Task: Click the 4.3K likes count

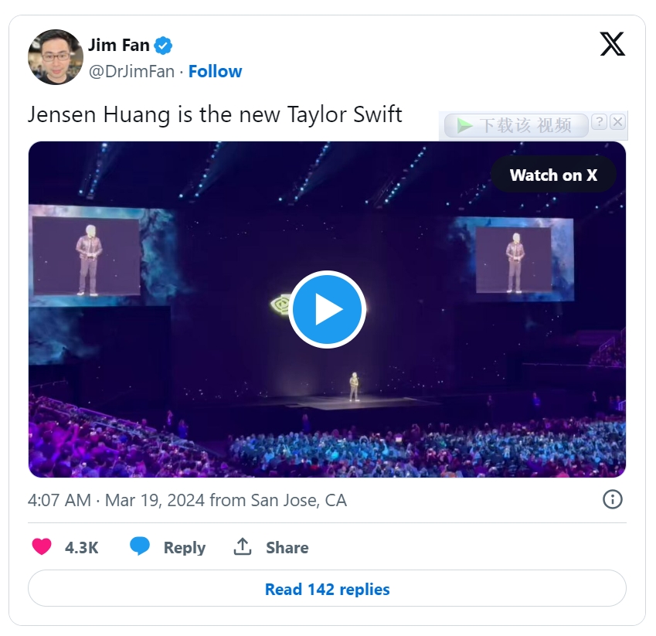Action: tap(81, 548)
